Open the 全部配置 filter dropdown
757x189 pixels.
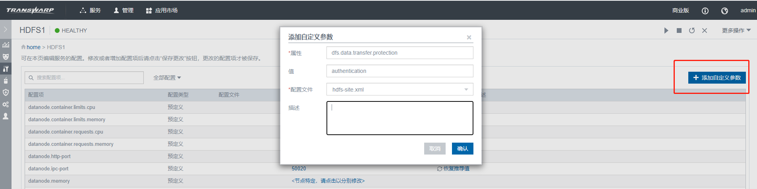167,78
